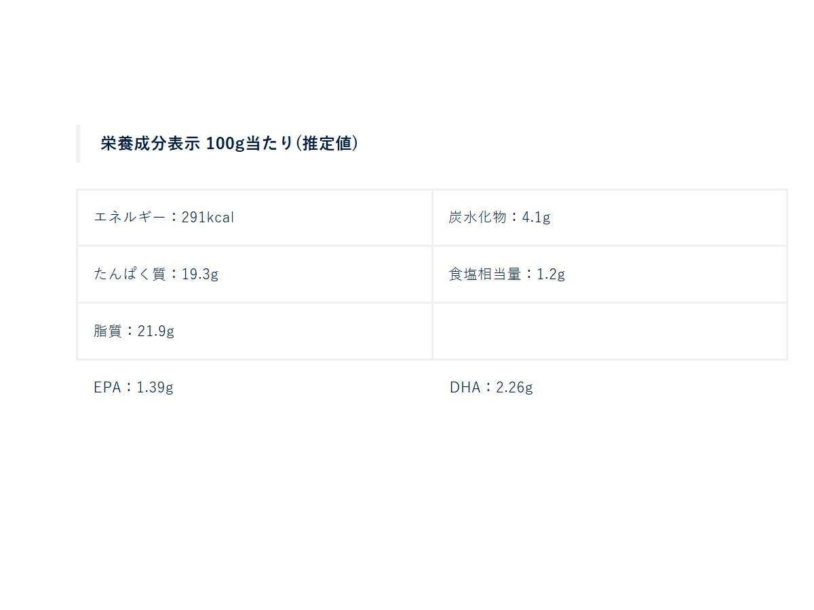
Task: Click the empty cell beside 脂質
Action: 609,331
